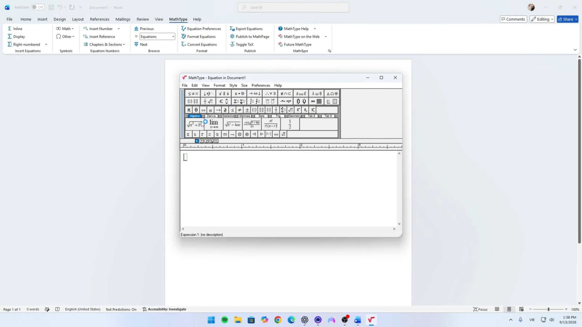The image size is (582, 327).
Task: Open the relational symbols palette (≤≠≈)
Action: coord(193,93)
